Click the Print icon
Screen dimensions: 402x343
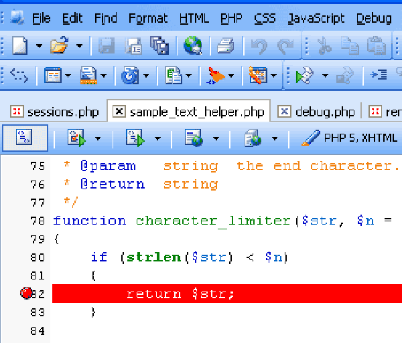click(x=226, y=45)
